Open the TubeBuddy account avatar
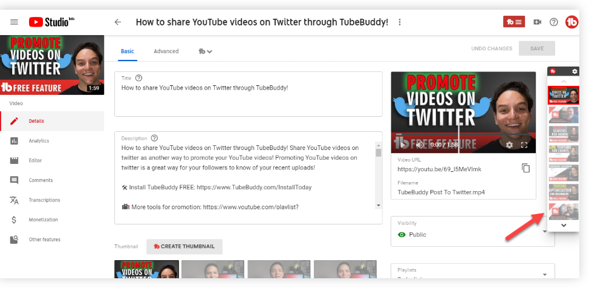589x297 pixels. [571, 22]
